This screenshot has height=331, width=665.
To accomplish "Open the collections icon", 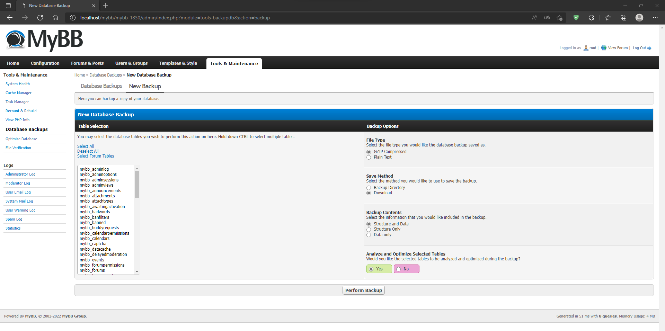I will (623, 18).
